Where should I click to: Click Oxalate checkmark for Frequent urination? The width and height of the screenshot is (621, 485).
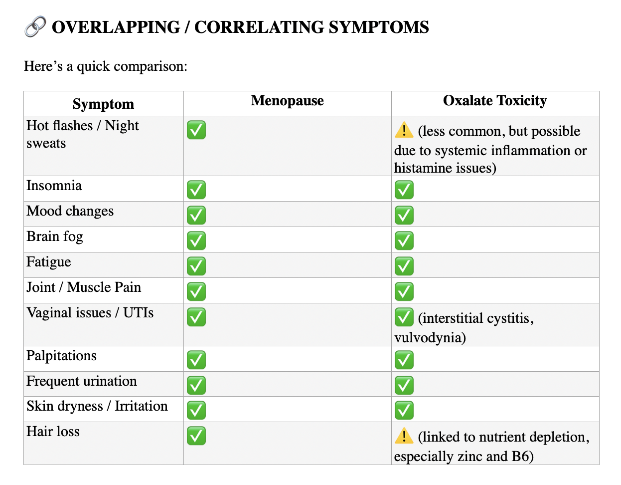404,385
